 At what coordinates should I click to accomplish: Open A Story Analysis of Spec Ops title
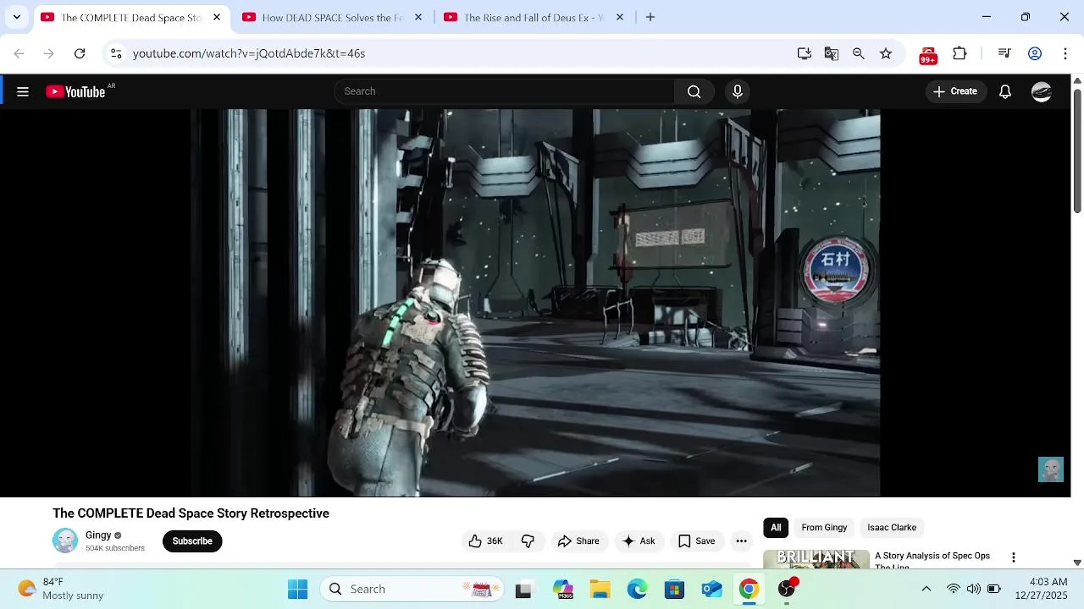click(x=932, y=560)
